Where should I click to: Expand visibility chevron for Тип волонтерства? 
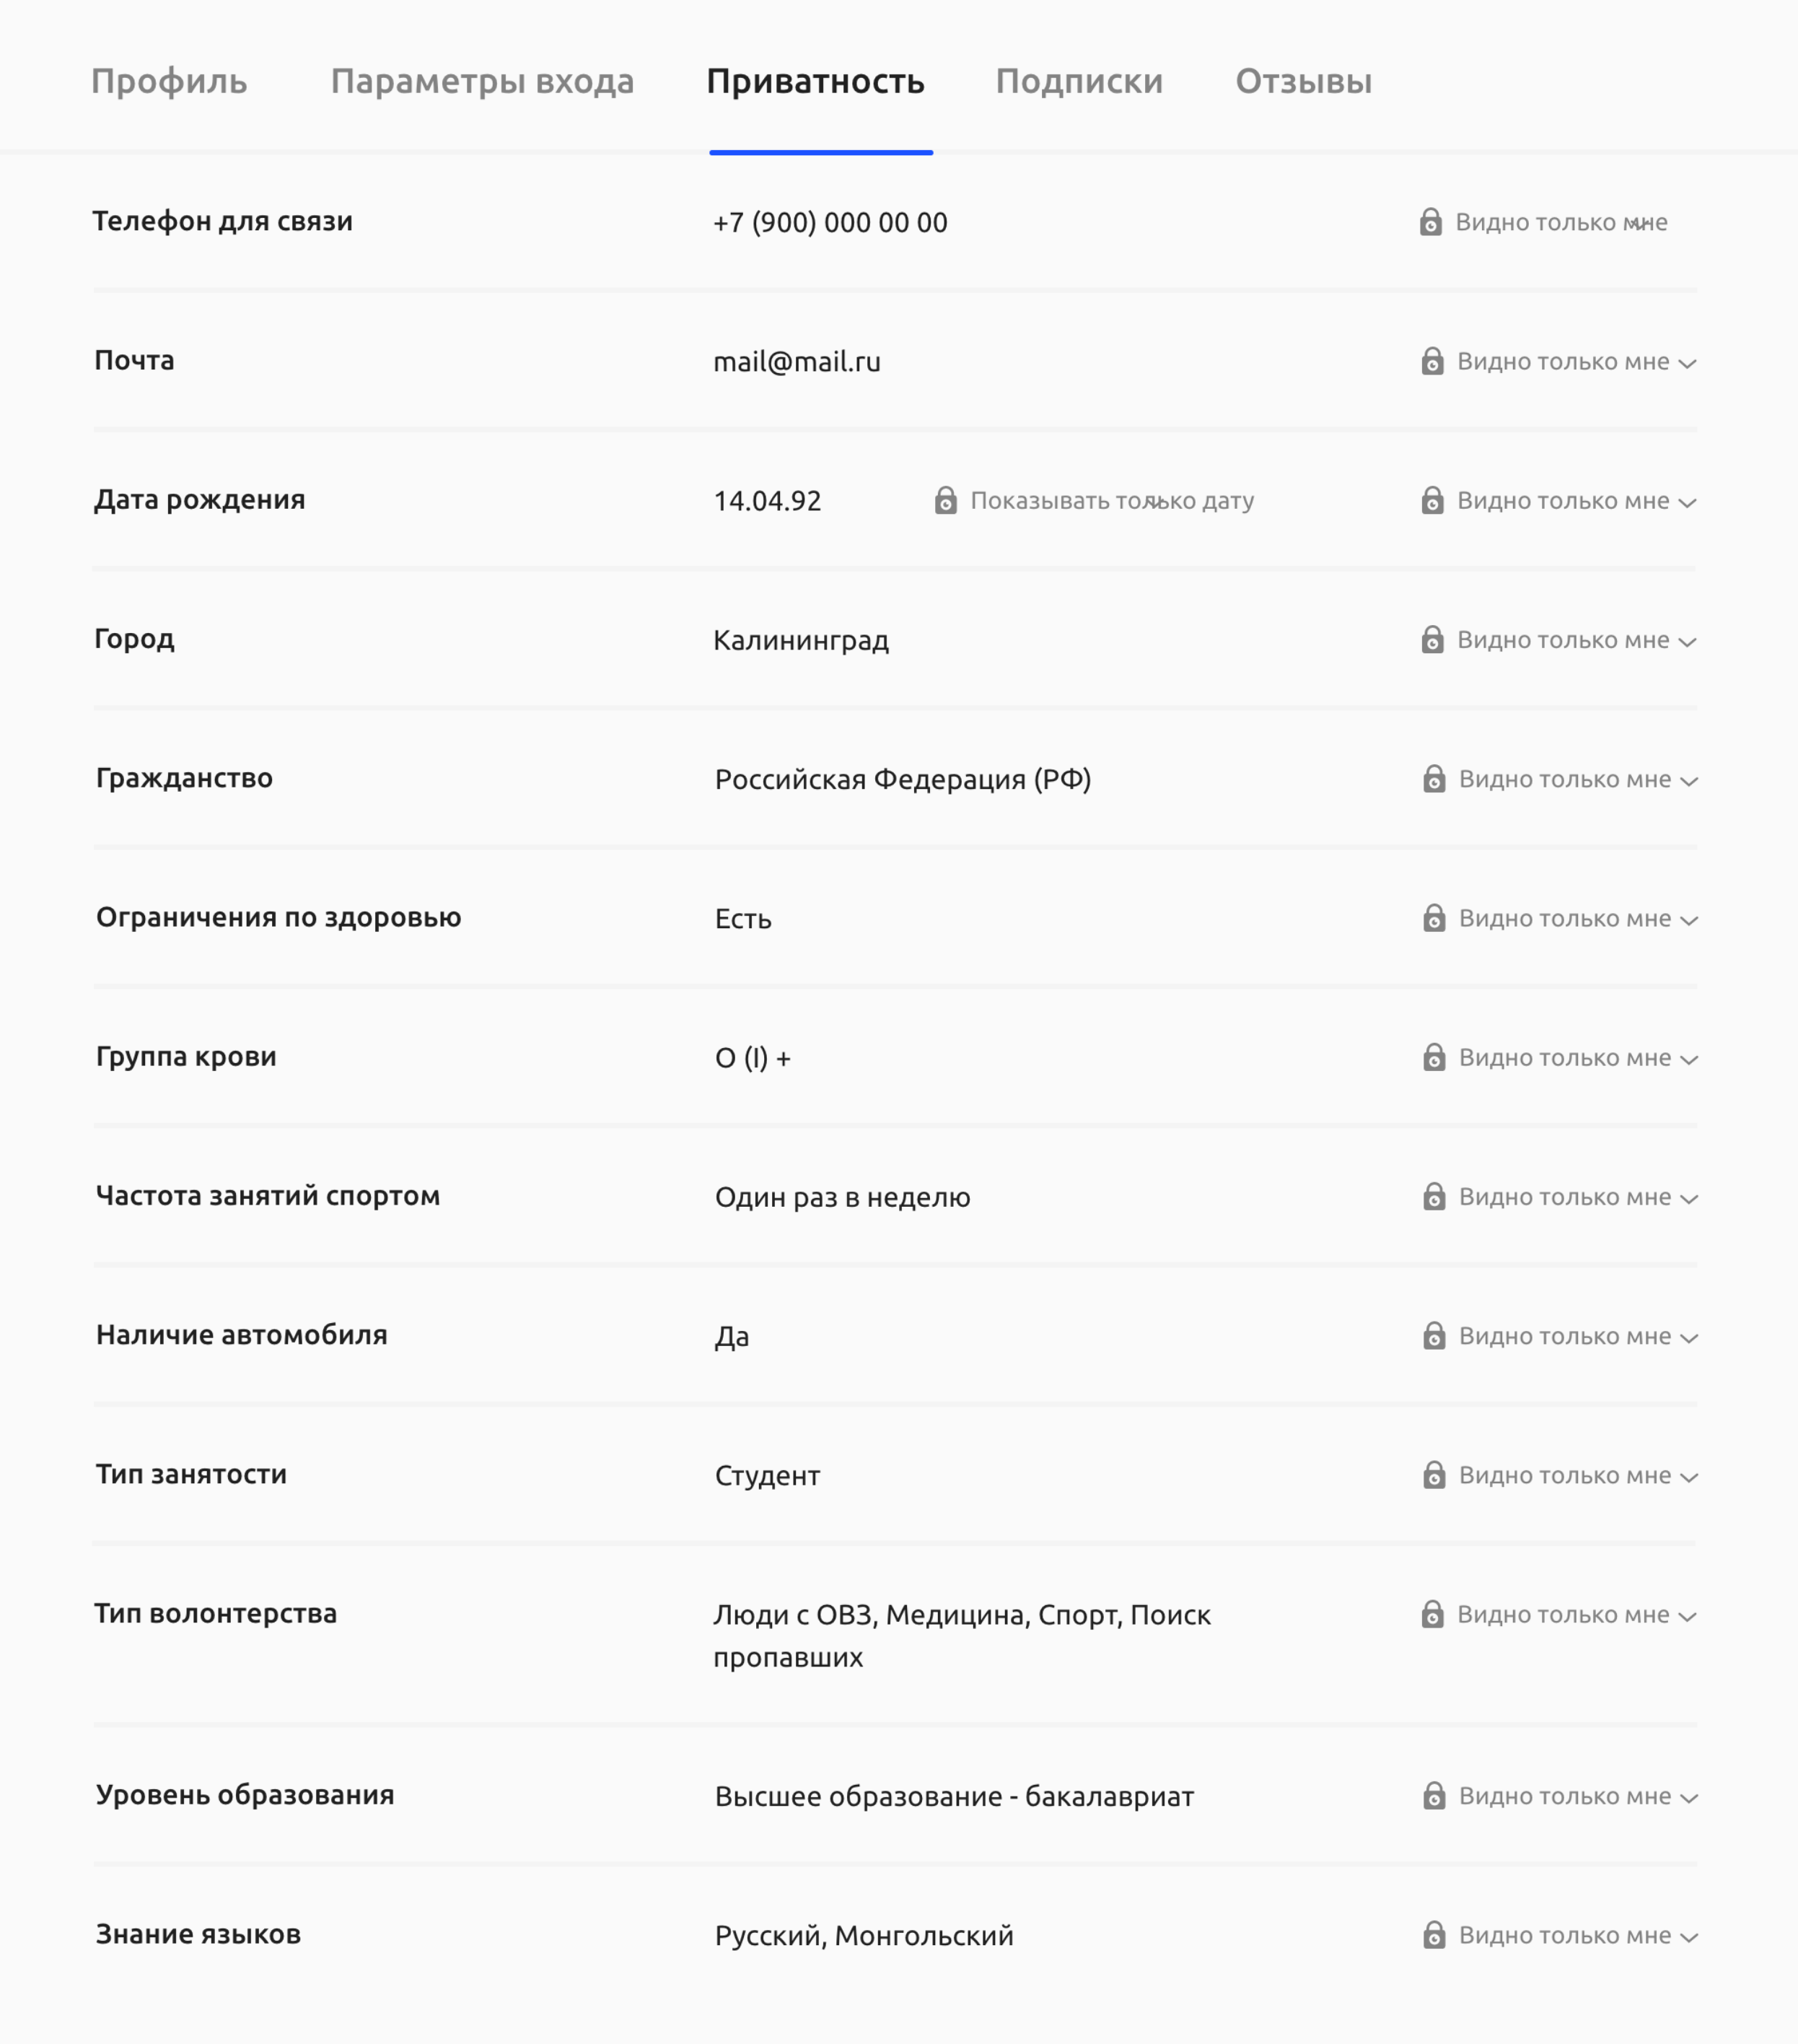tap(1687, 1616)
